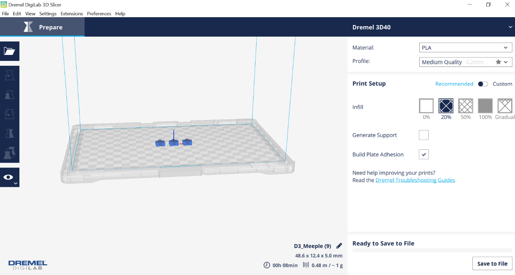The height and width of the screenshot is (275, 515).
Task: Click the Ready to Save to File status
Action: [x=383, y=244]
